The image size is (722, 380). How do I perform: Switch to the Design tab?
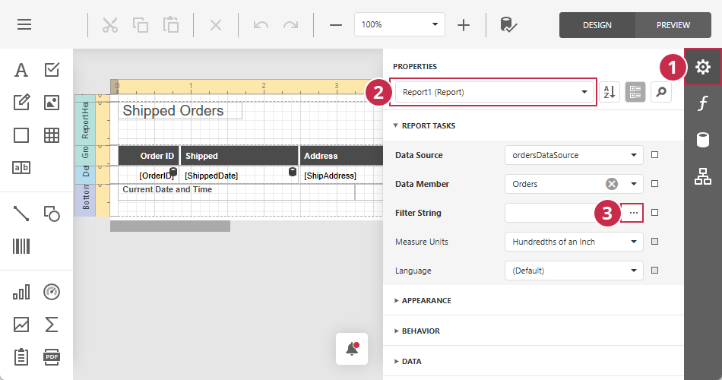click(597, 25)
